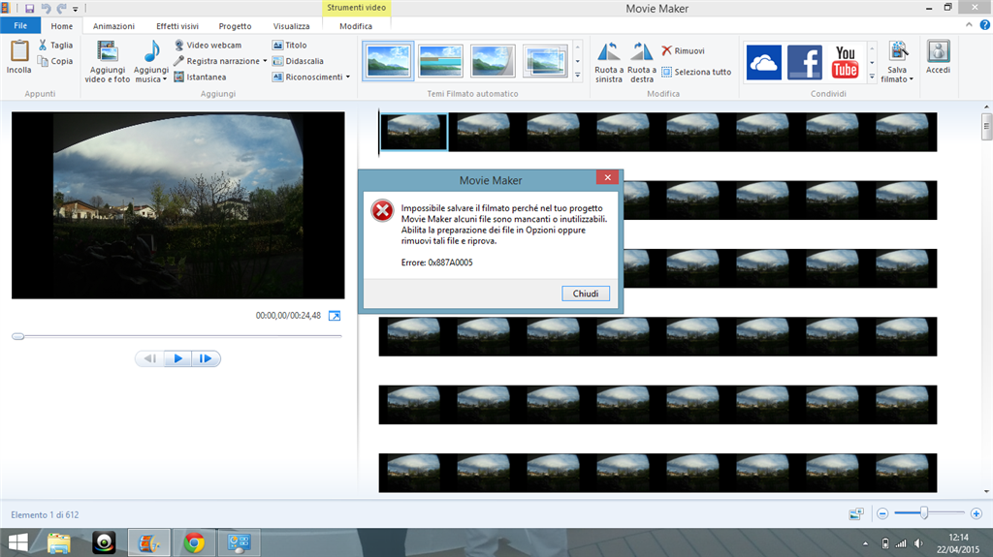The height and width of the screenshot is (557, 993).
Task: Show hidden system tray icons
Action: pos(865,543)
